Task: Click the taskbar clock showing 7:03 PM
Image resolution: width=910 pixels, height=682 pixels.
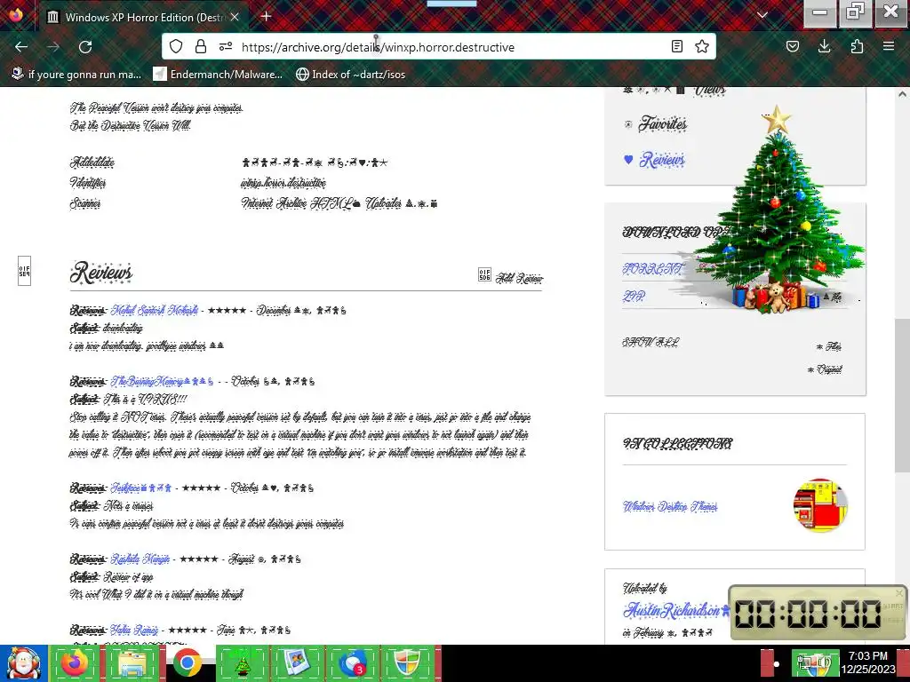Action: pos(868,662)
